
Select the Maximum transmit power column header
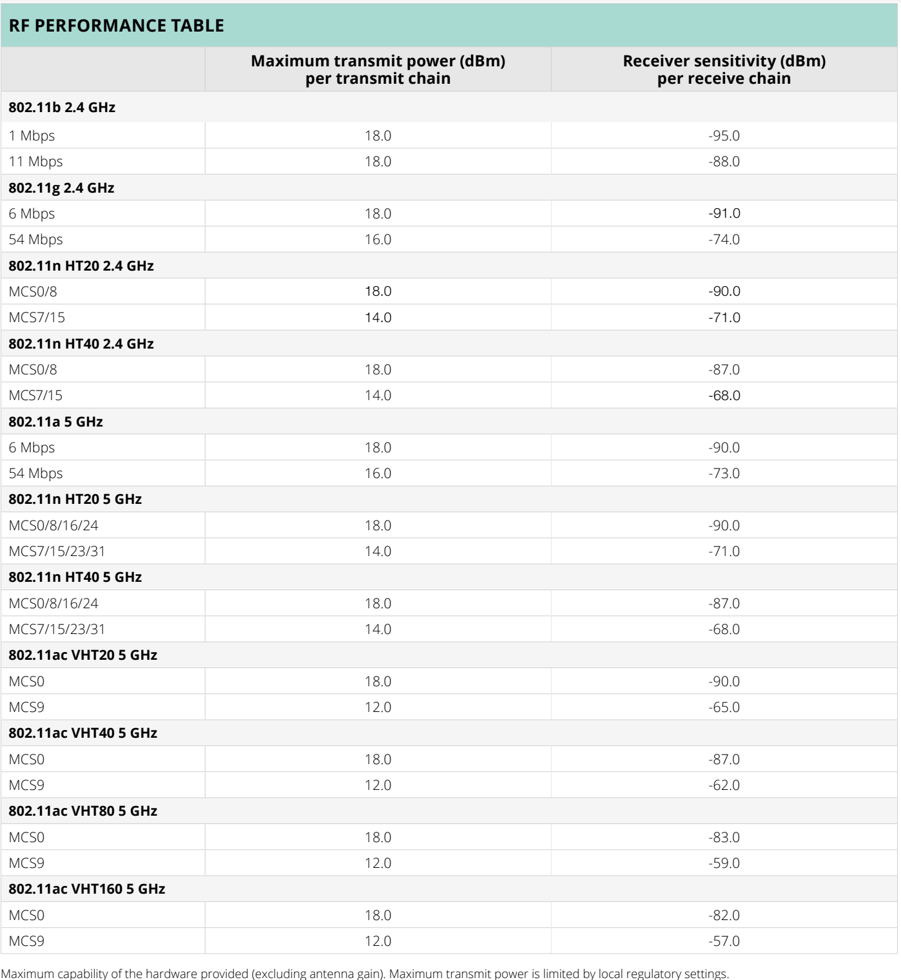coord(378,70)
